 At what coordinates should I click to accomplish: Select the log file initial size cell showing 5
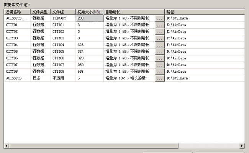pos(90,78)
